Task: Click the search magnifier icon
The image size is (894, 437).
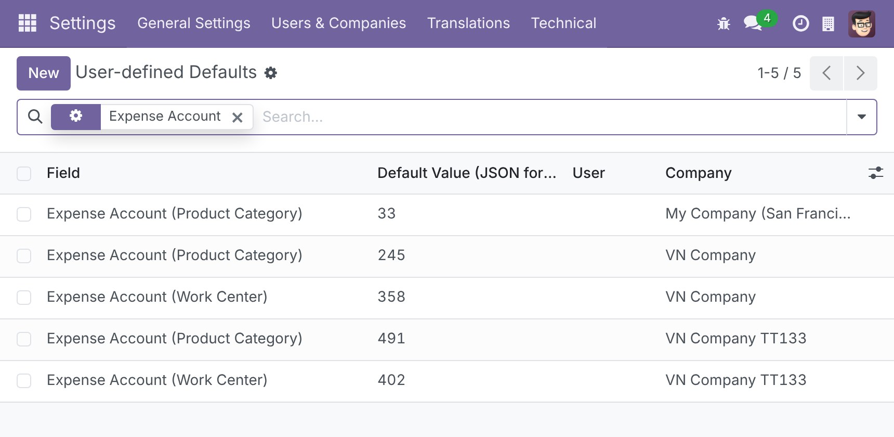Action: (x=35, y=117)
